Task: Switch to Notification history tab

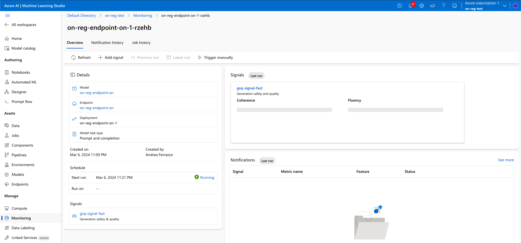Action: (107, 43)
